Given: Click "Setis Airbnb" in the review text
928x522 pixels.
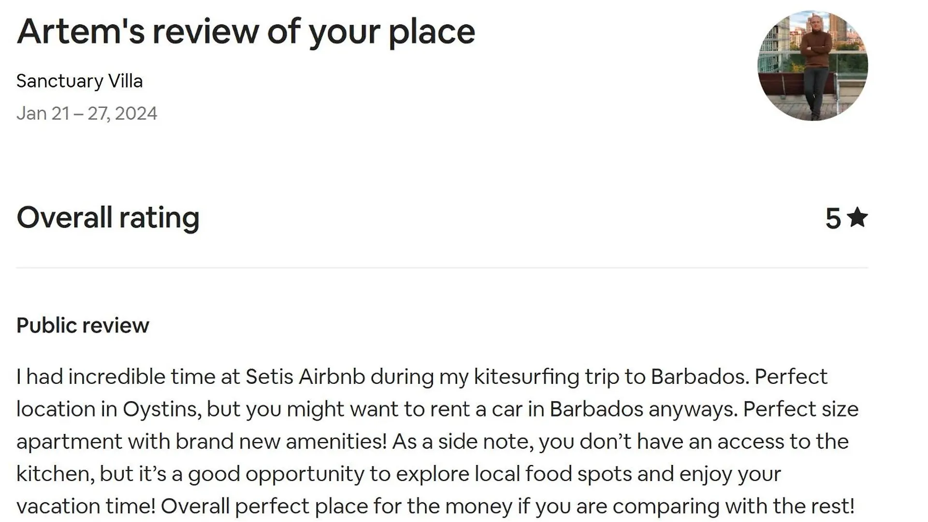Looking at the screenshot, I should point(305,377).
